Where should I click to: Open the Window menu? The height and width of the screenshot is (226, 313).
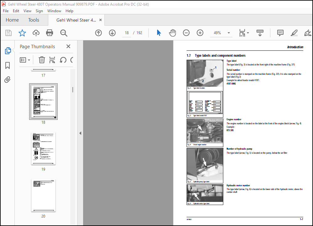coord(54,11)
